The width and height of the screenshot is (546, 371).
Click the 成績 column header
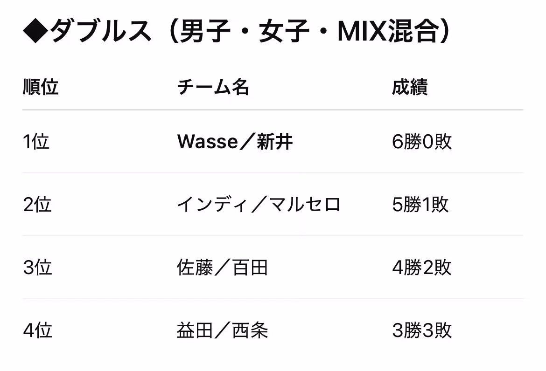click(410, 87)
